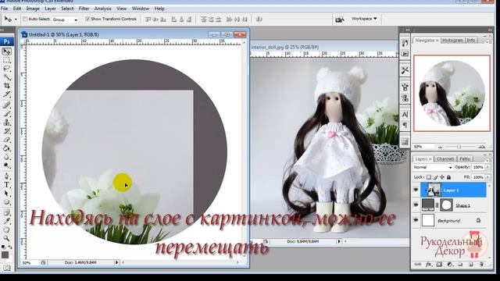Create a new layer in Layers panel

(471, 264)
